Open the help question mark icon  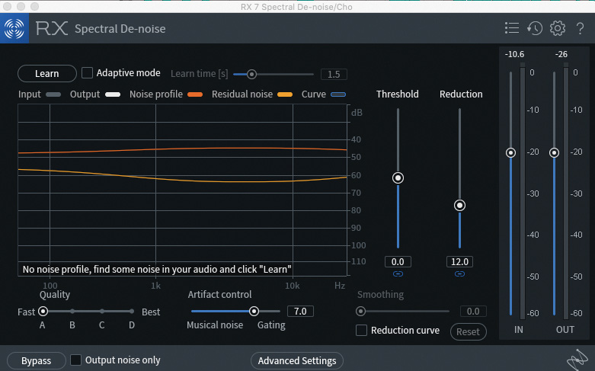point(580,28)
